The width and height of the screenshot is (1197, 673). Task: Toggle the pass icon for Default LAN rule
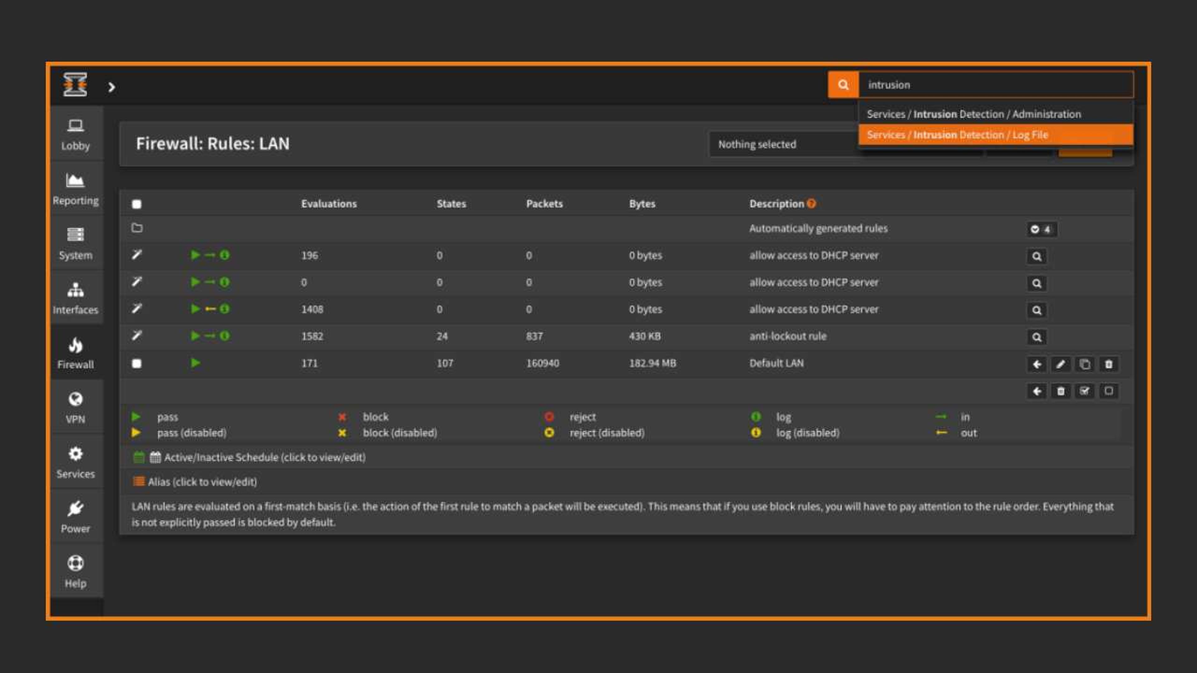[x=196, y=363]
